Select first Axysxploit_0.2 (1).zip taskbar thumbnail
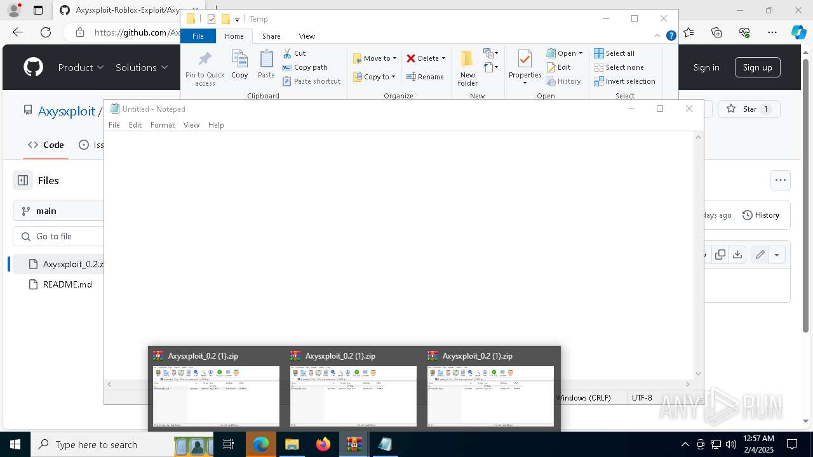Screen dimensions: 813x457 [216, 388]
